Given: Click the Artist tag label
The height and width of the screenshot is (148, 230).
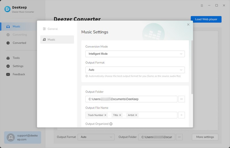Looking at the screenshot, I should click(131, 115).
